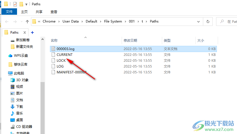237x134 pixels.
Task: Open the quick-access toolbar customize dropdown
Action: pos(26,4)
